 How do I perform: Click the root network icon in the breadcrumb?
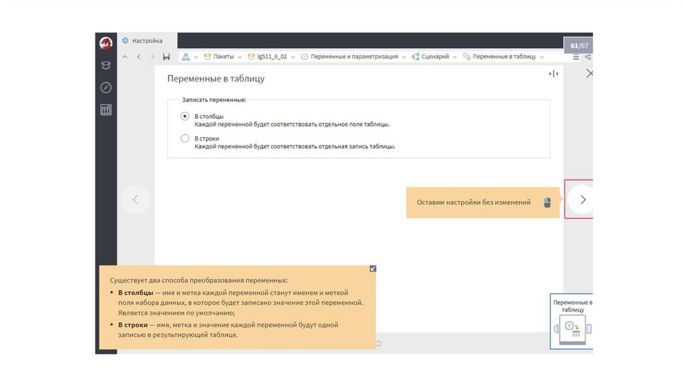[186, 57]
